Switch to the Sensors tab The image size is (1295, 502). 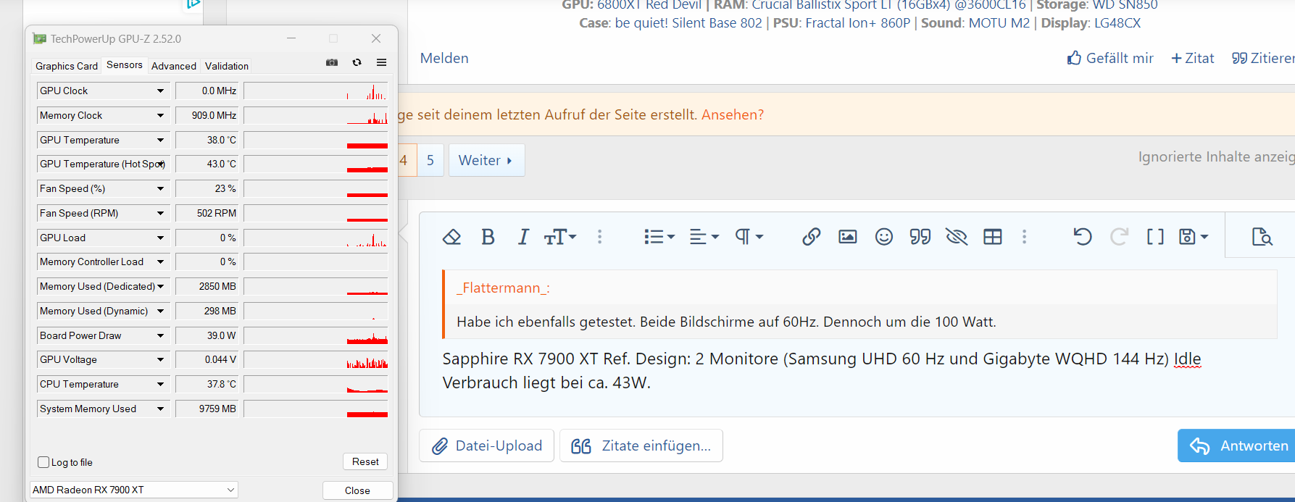tap(125, 65)
